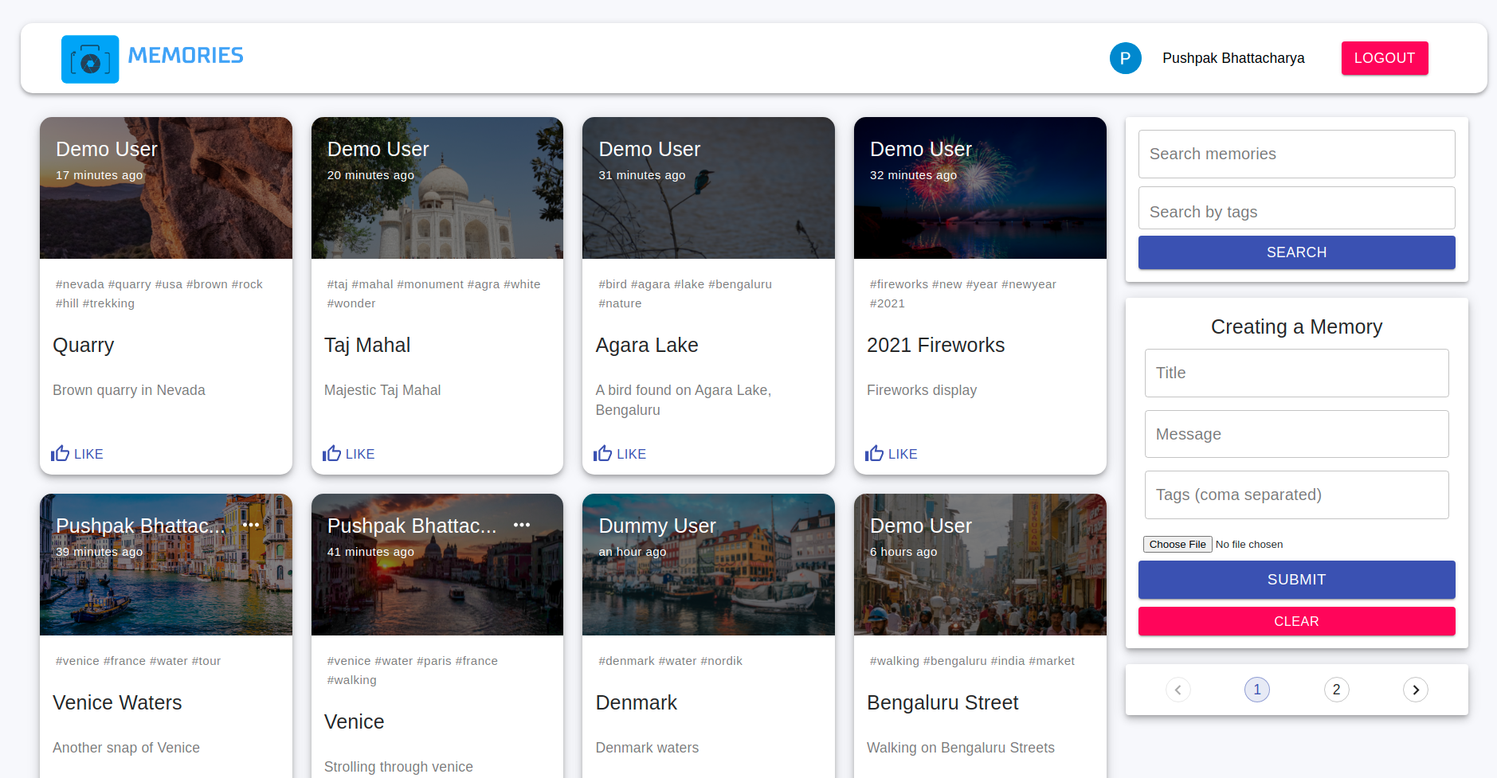Like the Agara Lake memory
1497x778 pixels.
620,454
